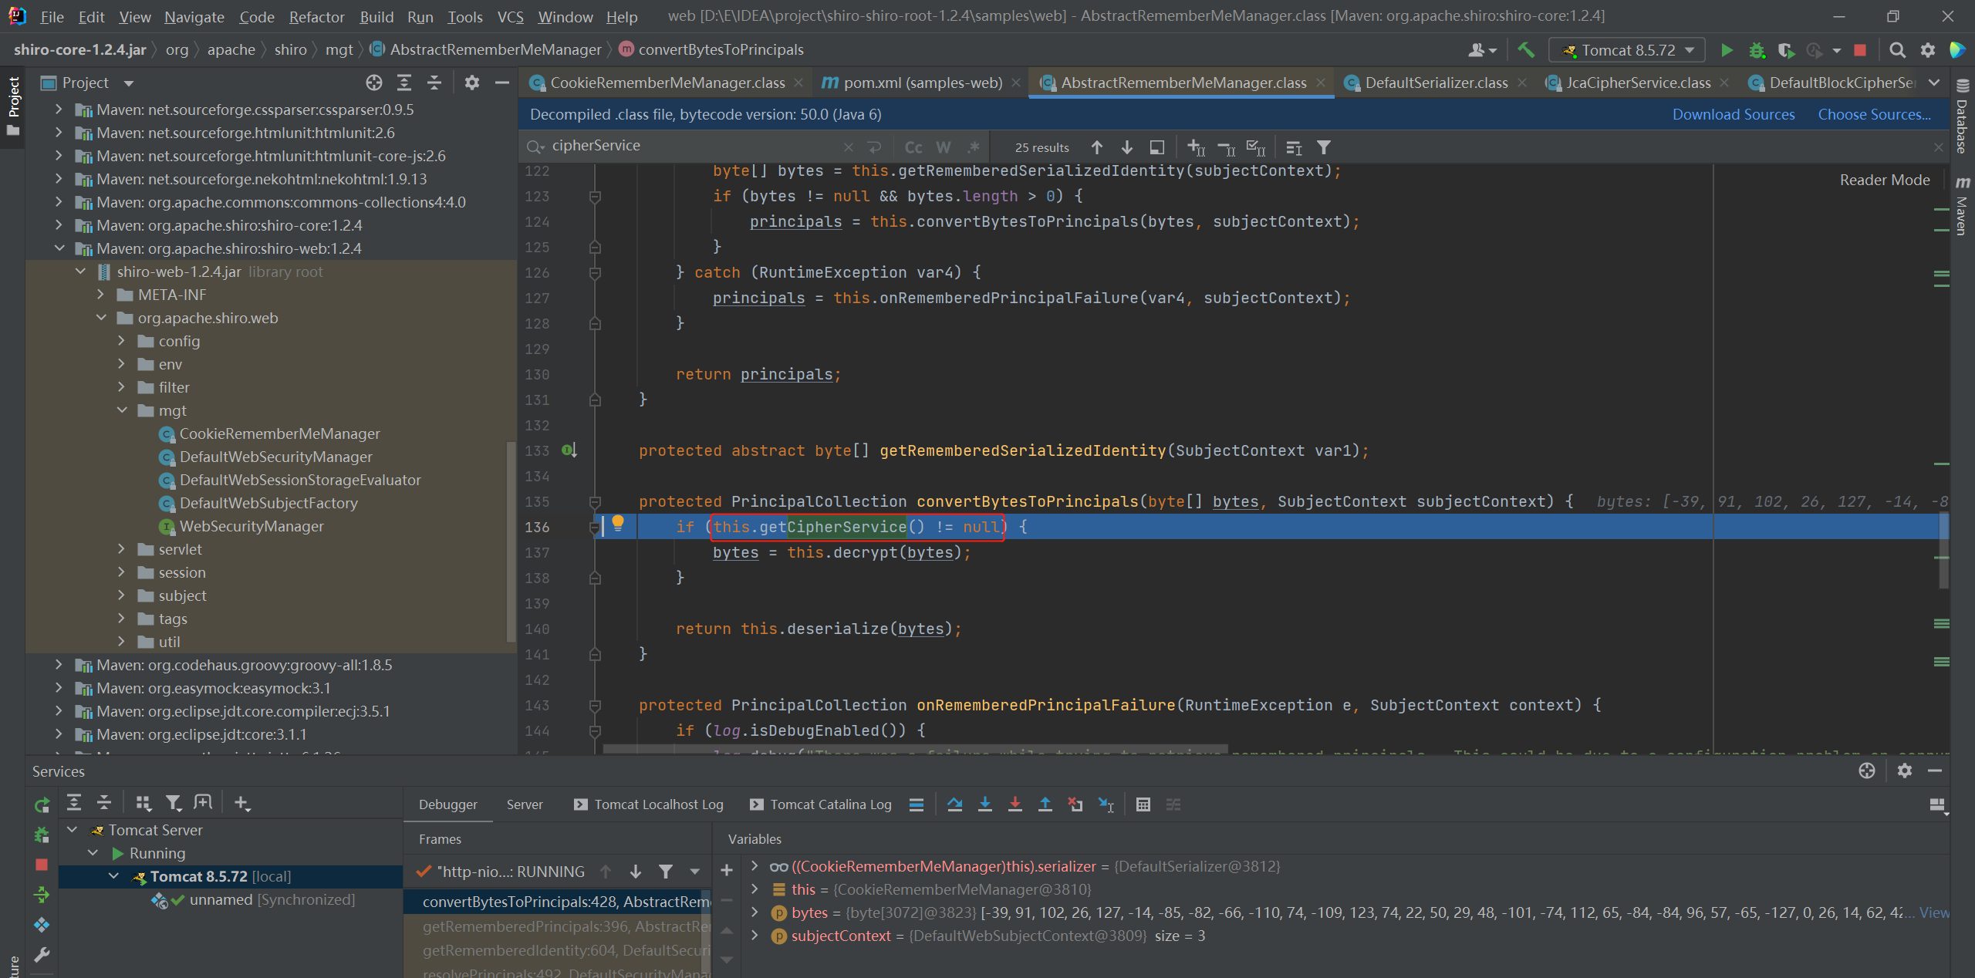Collapse the mgt folder in project tree

[122, 410]
